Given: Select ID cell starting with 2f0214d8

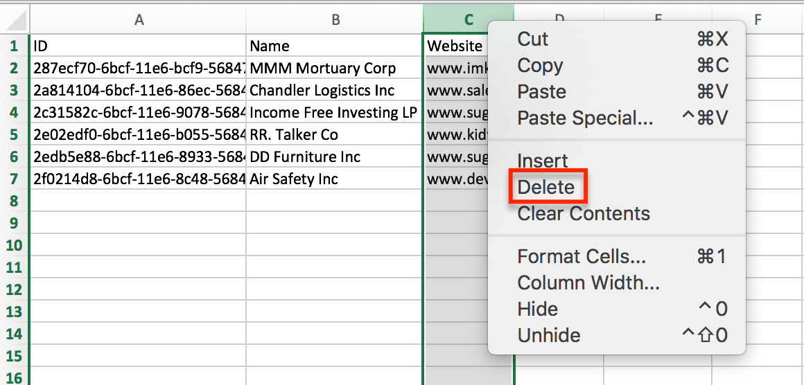Looking at the screenshot, I should pyautogui.click(x=138, y=179).
